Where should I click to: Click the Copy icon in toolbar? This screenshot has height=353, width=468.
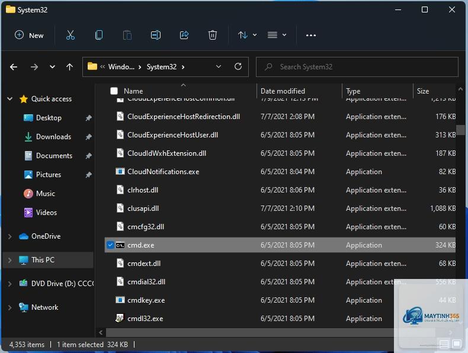(99, 35)
